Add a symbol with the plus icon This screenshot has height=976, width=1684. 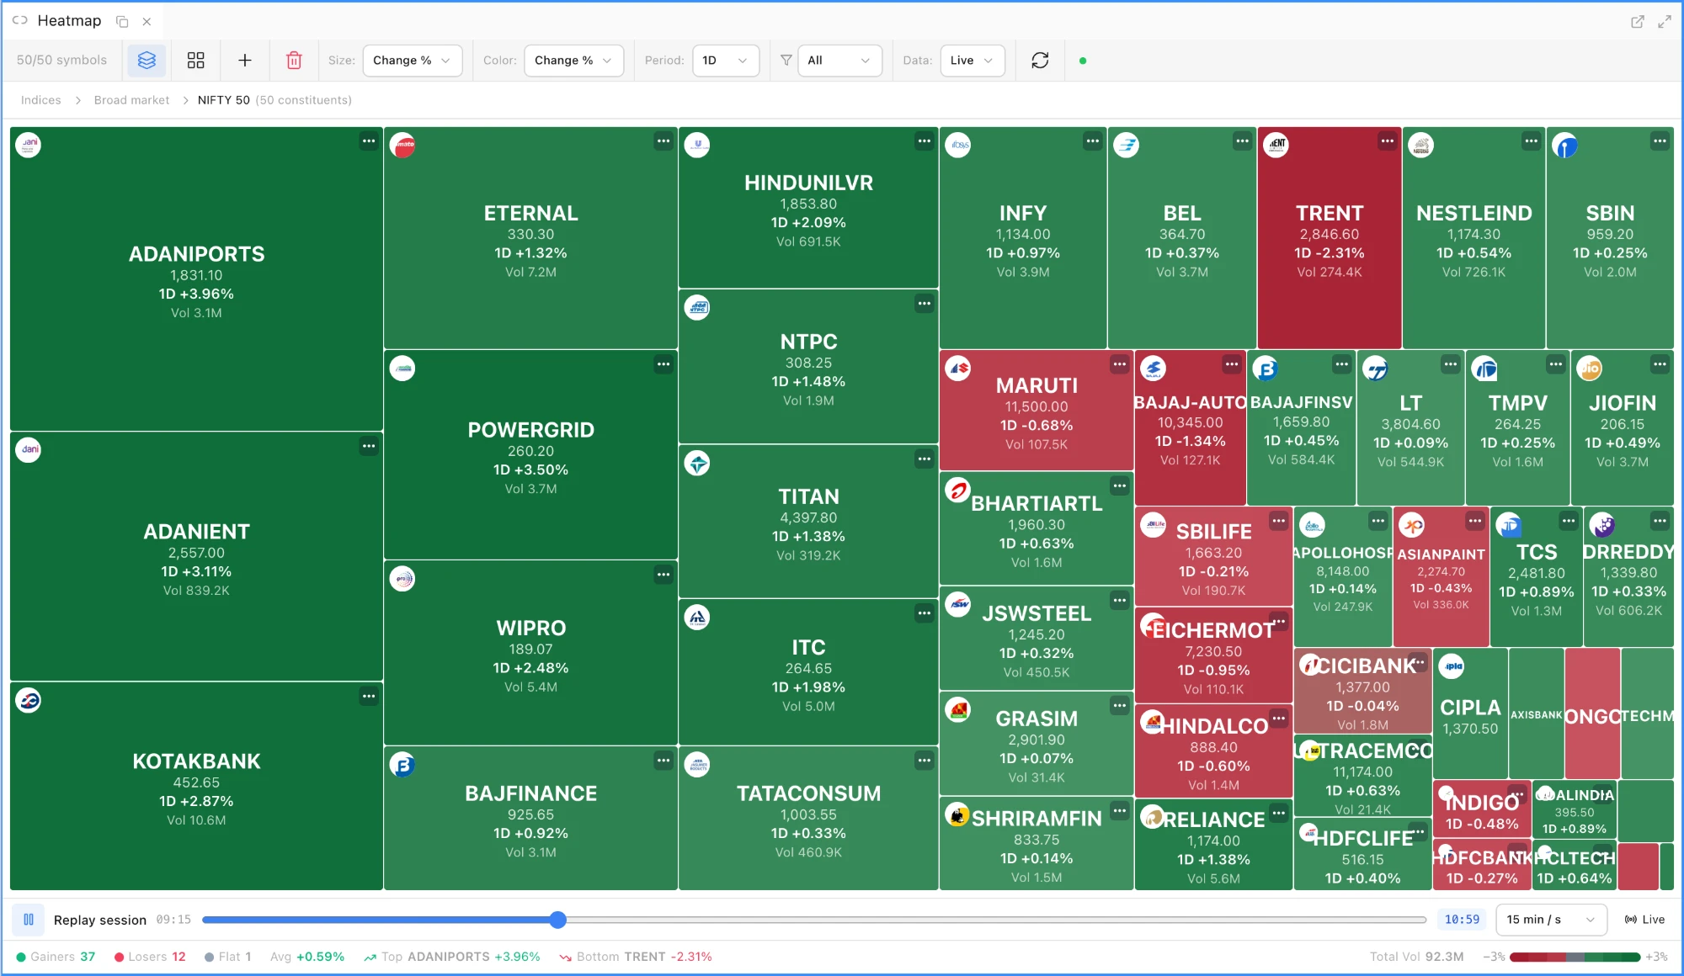245,61
